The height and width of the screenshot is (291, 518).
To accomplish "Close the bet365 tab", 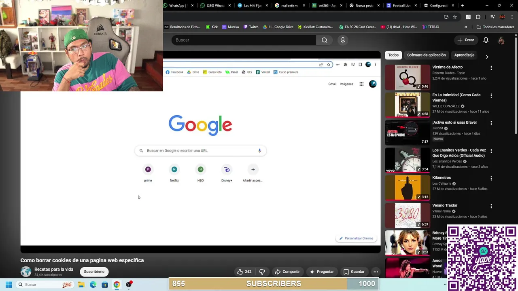I will tap(341, 6).
